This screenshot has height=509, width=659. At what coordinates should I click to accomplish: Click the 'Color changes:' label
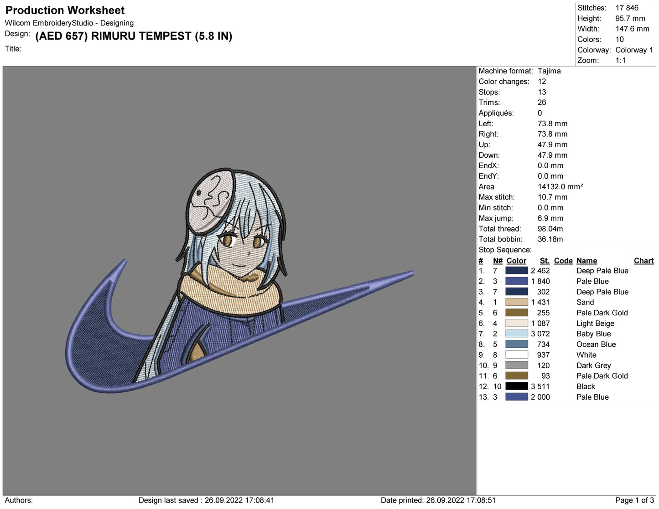tap(504, 81)
